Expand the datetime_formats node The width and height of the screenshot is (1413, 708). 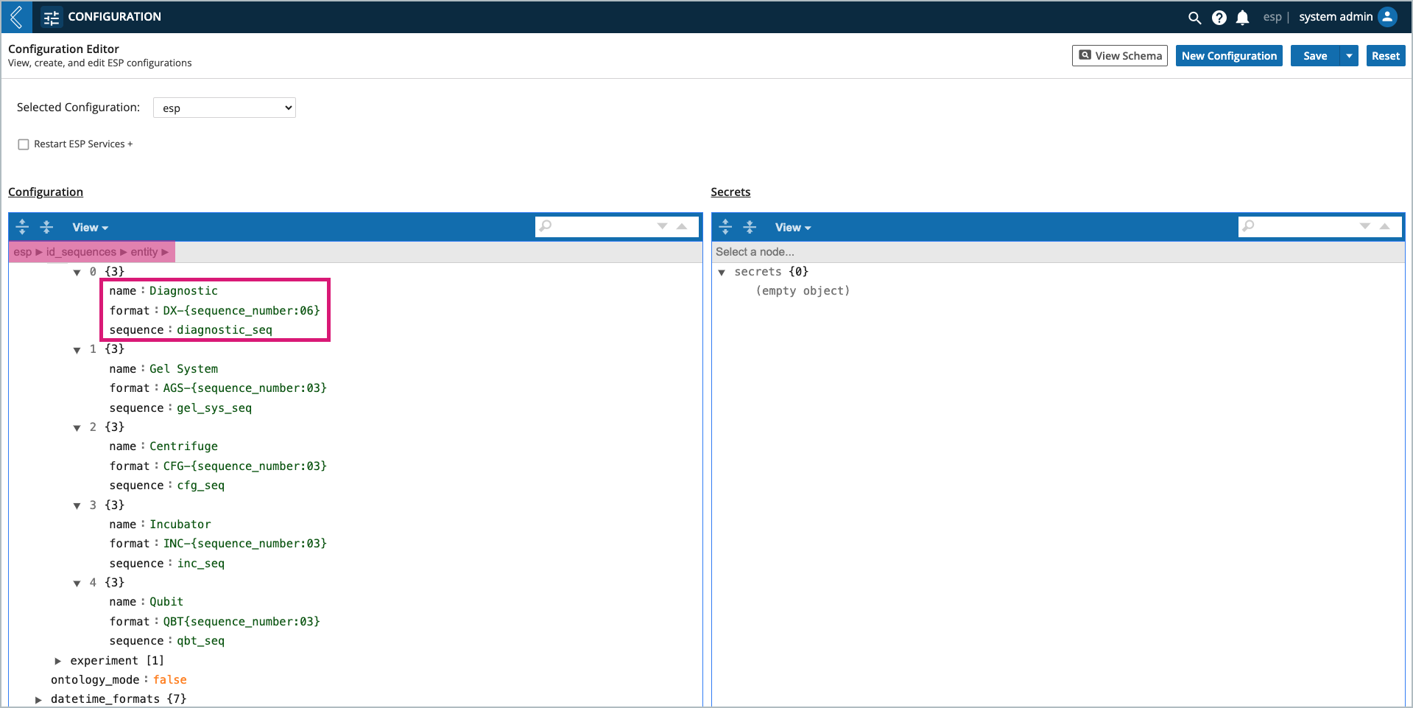(38, 699)
